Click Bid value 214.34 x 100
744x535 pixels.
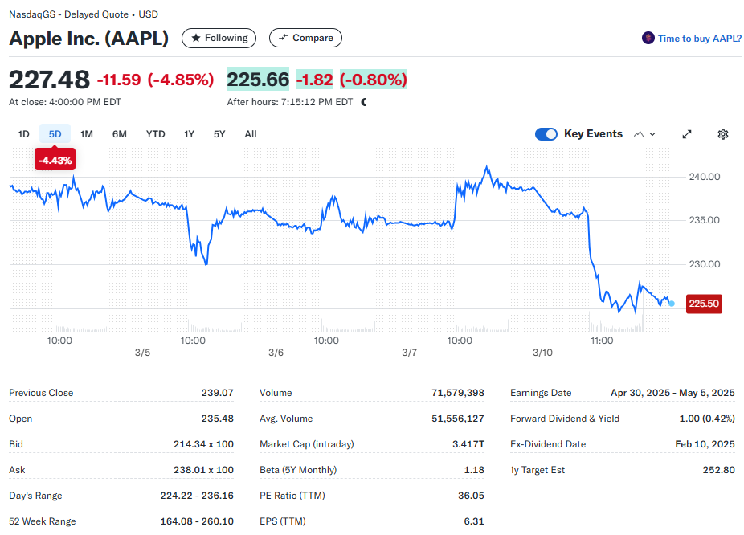203,444
